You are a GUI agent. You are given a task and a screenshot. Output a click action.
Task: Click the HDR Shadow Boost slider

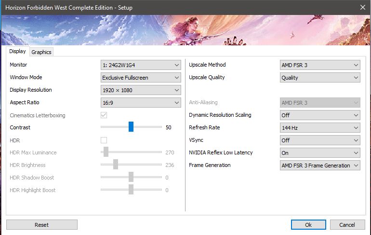point(131,177)
